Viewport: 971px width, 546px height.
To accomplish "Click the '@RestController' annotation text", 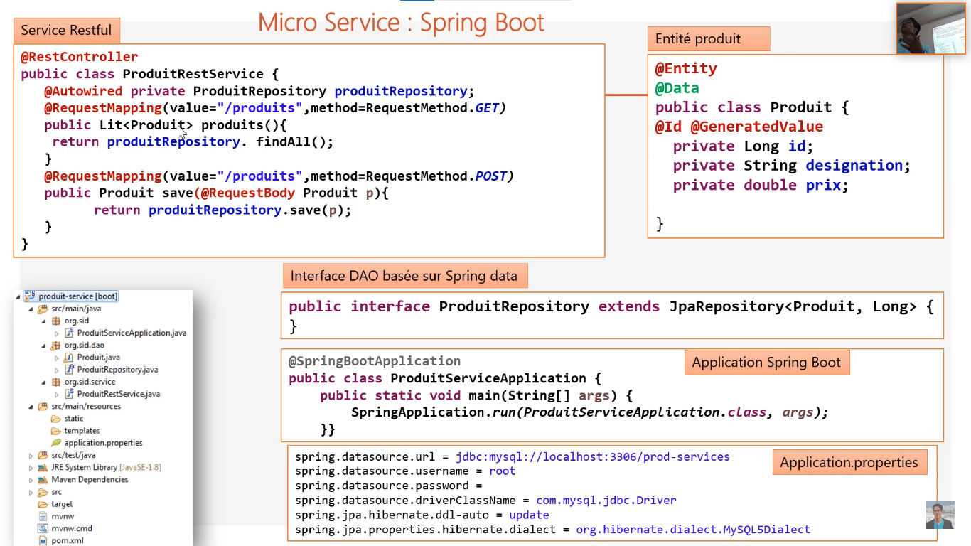I will (x=80, y=57).
